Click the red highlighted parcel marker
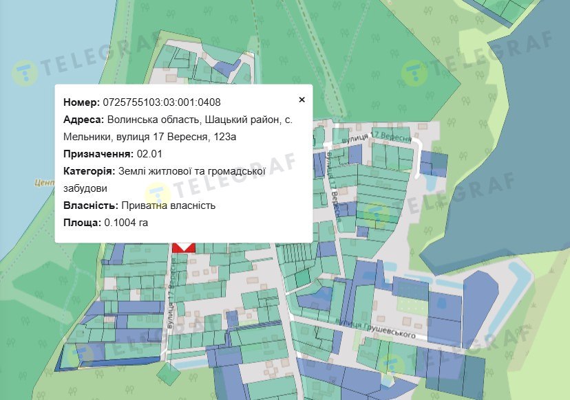The width and height of the screenshot is (570, 400). tap(184, 247)
